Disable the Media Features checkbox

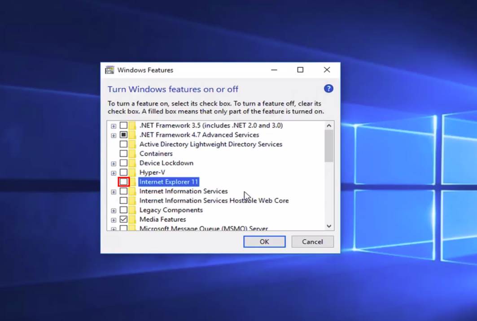pyautogui.click(x=123, y=219)
